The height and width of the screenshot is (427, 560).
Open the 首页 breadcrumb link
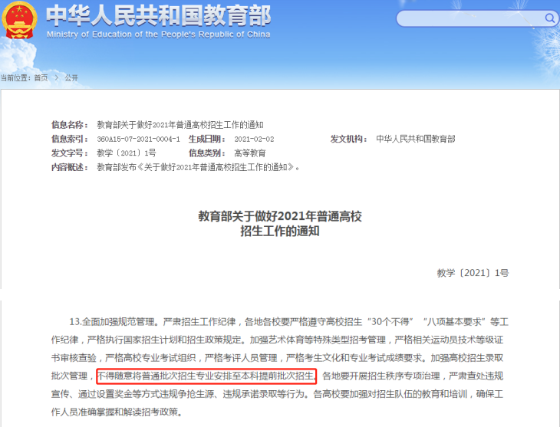coord(41,78)
